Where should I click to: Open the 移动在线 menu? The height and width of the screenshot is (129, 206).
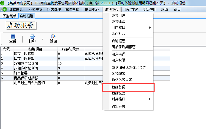[131, 9]
